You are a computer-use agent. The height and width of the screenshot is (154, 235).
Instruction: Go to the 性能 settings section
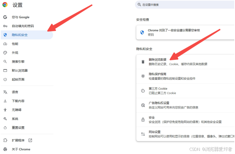pos(27,44)
